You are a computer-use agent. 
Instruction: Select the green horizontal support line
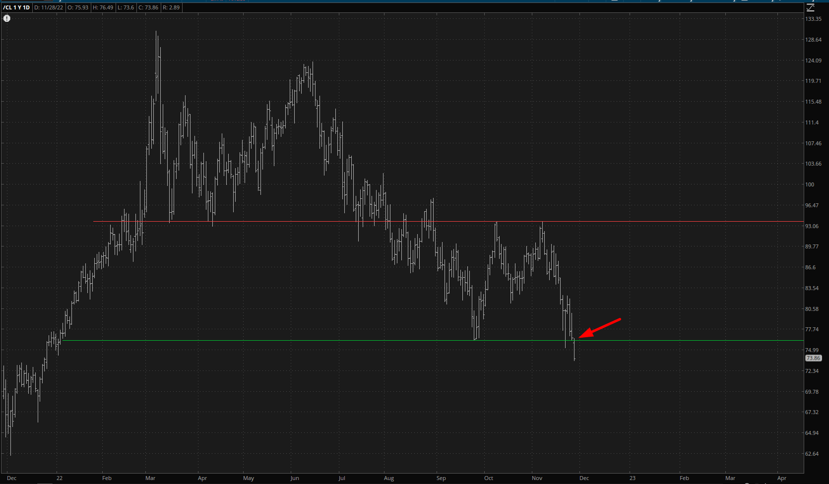tap(298, 341)
